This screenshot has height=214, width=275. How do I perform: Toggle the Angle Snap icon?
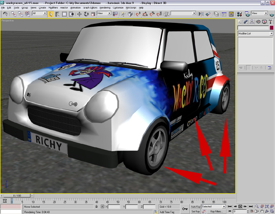pyautogui.click(x=145, y=14)
